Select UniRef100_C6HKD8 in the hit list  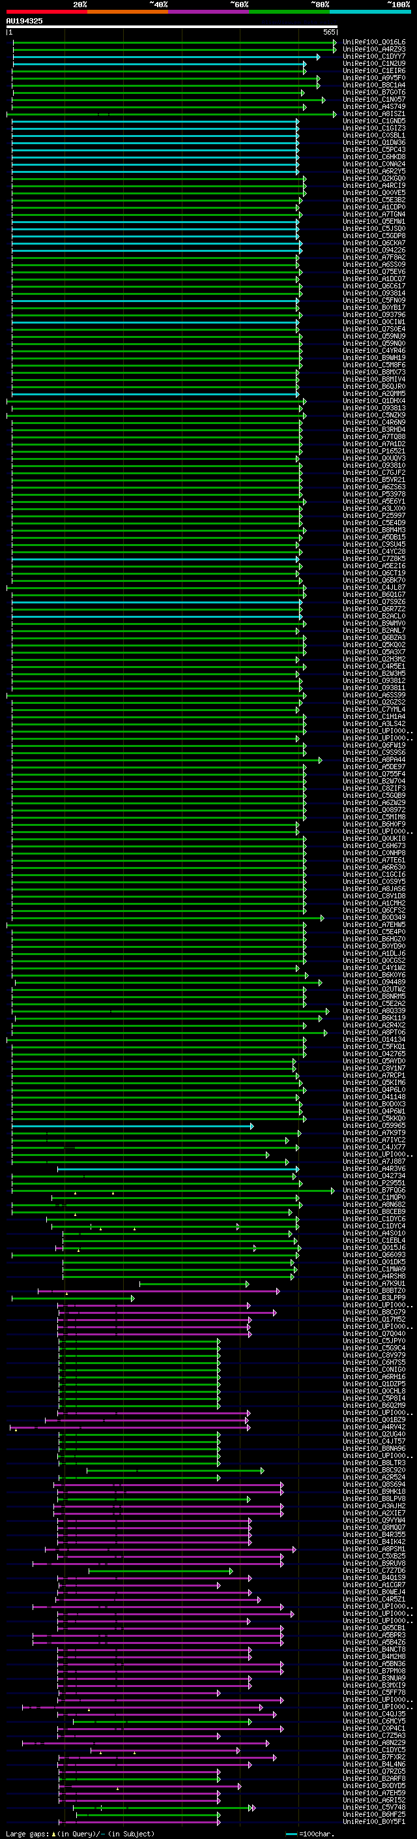coord(374,157)
